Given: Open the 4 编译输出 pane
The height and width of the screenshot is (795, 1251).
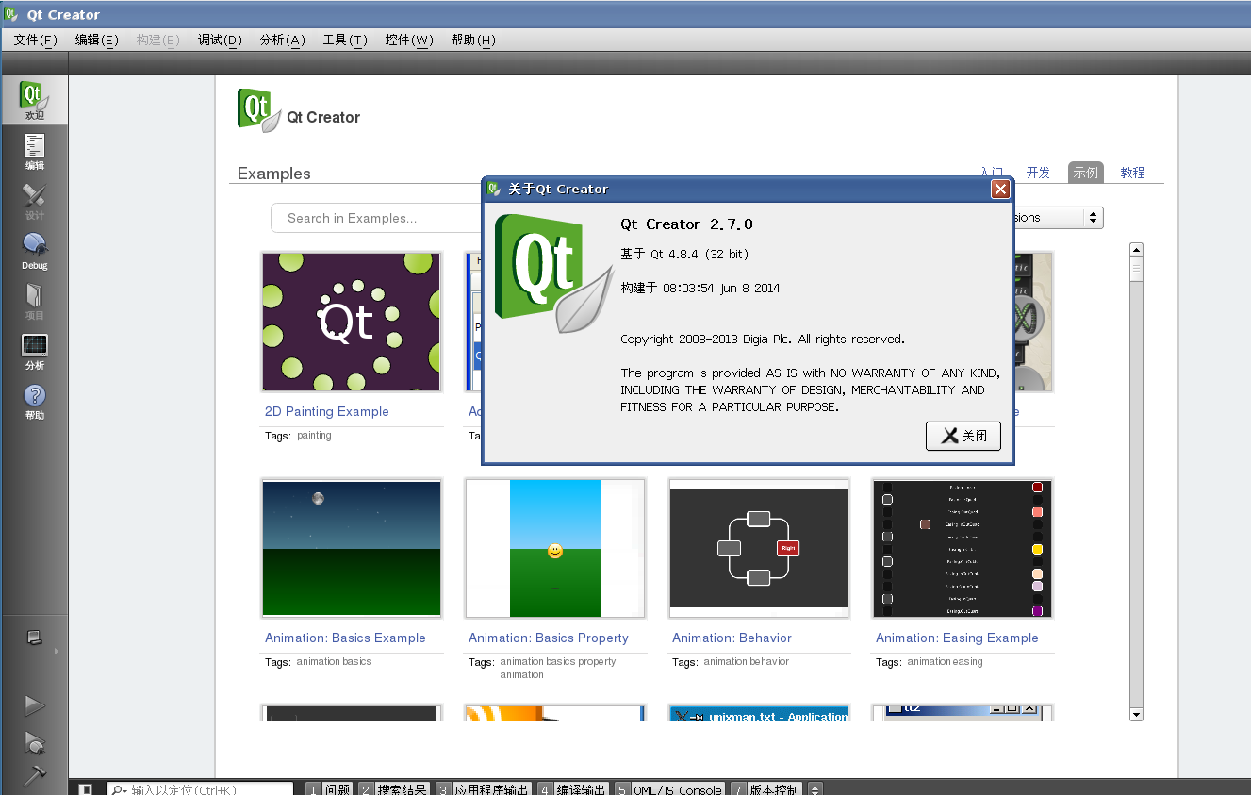Looking at the screenshot, I should 573,789.
